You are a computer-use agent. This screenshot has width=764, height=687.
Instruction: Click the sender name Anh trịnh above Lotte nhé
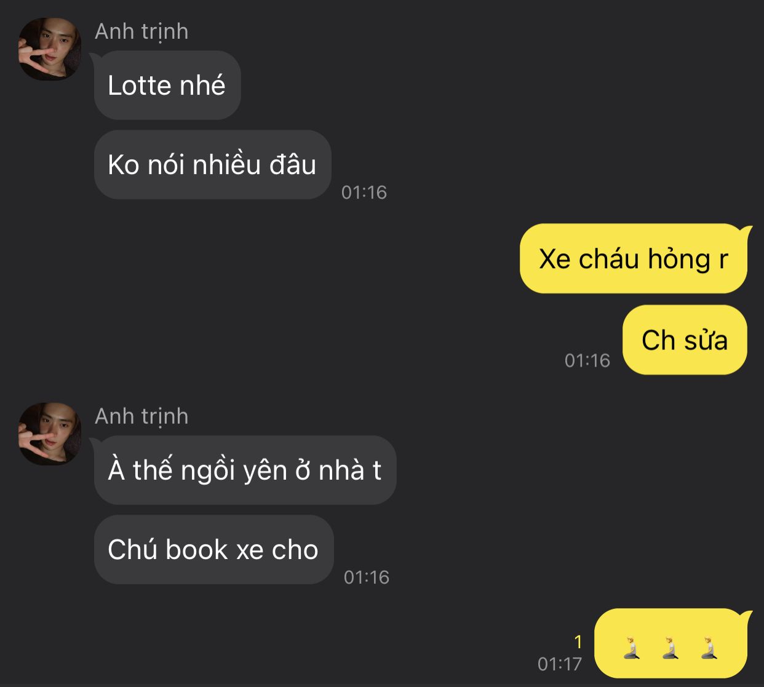[141, 31]
